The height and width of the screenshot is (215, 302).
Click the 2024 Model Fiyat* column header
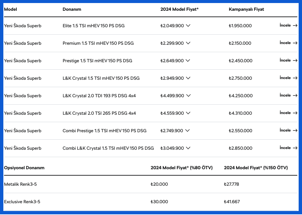[x=179, y=9]
